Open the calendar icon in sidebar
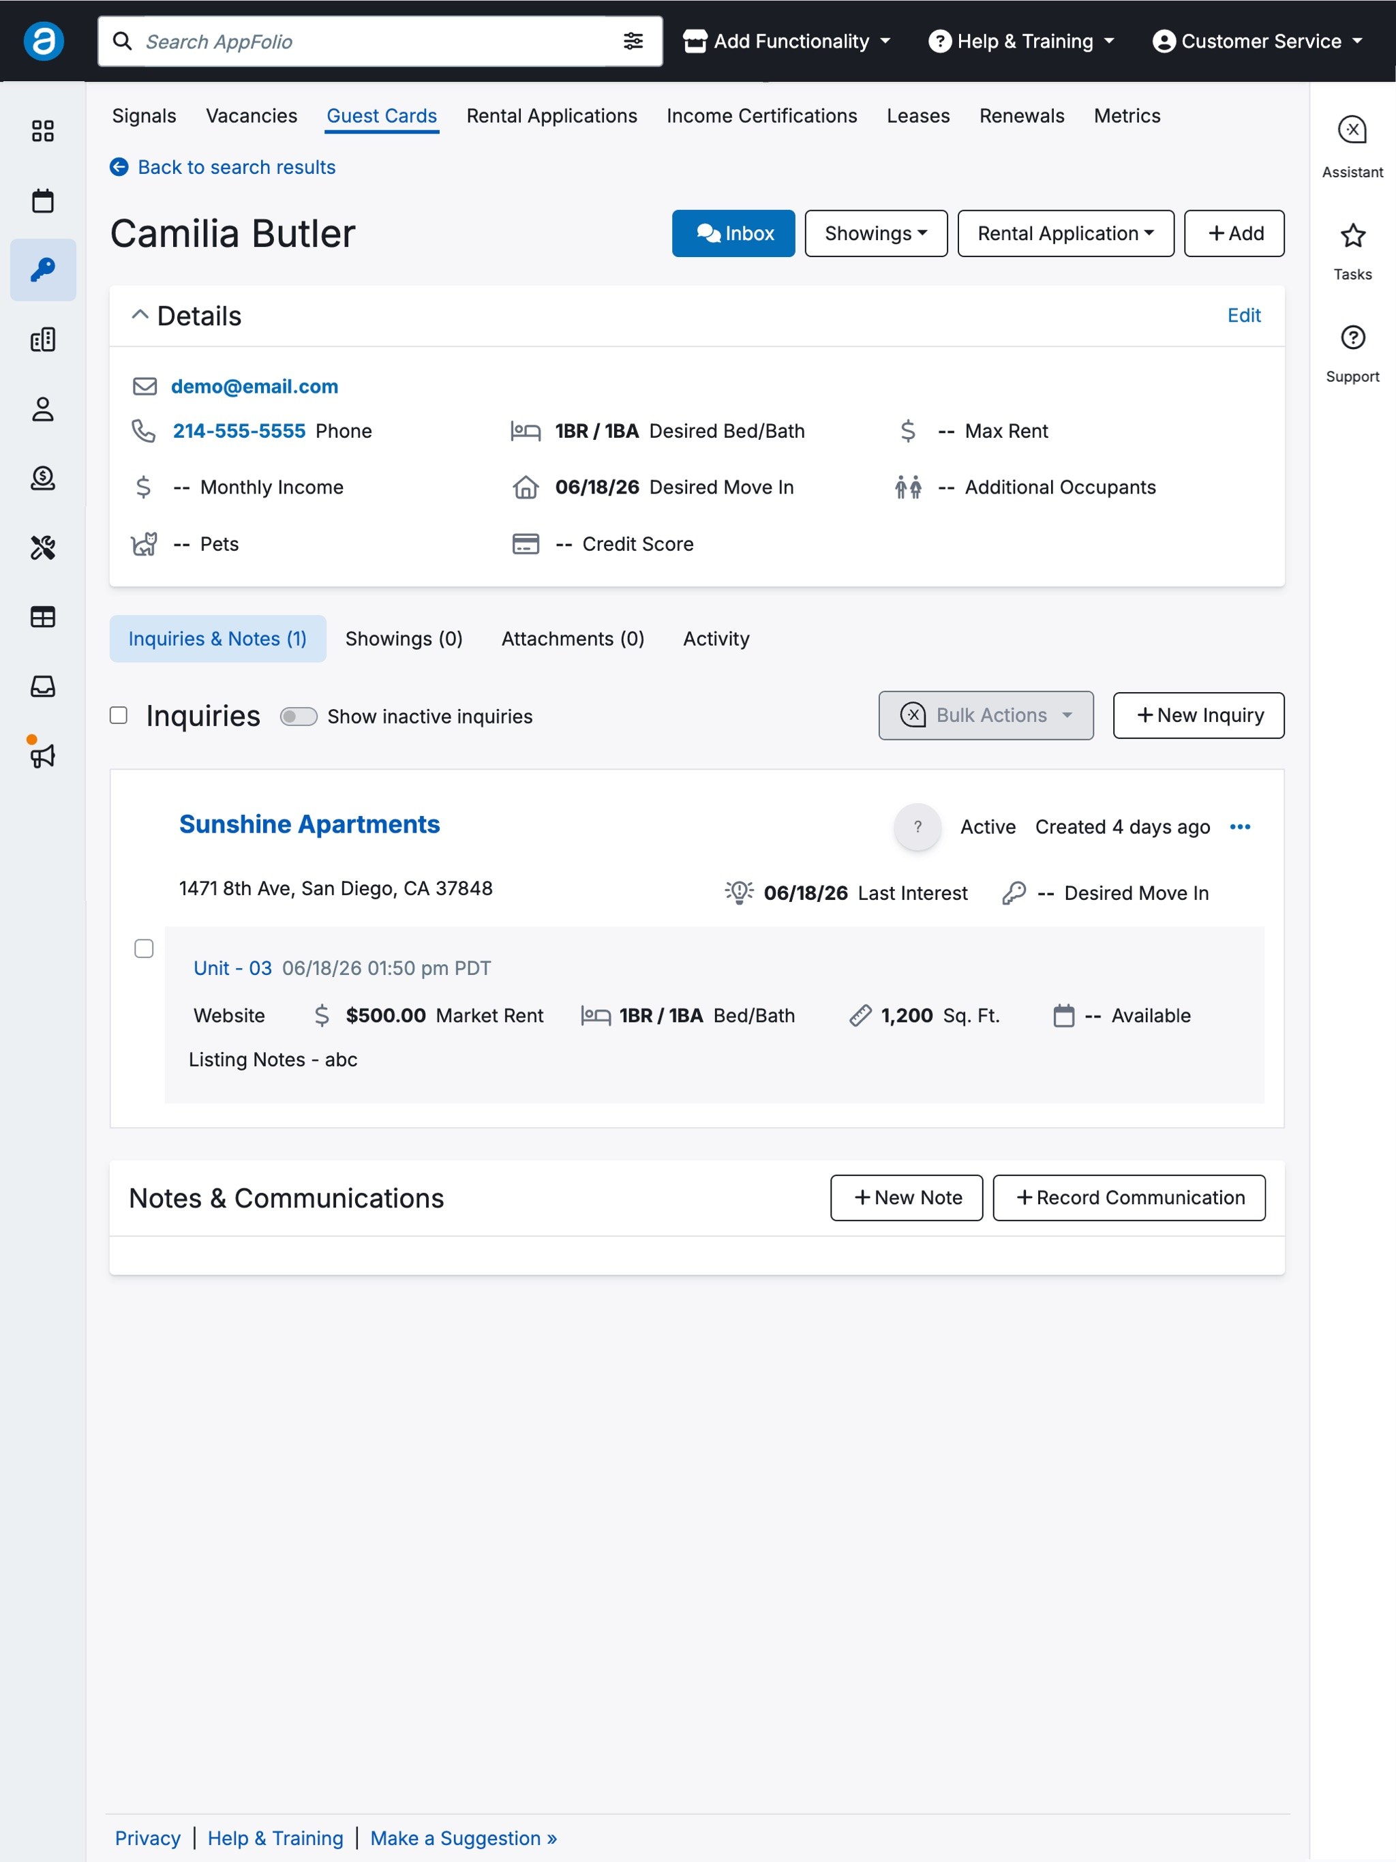1396x1862 pixels. point(43,200)
